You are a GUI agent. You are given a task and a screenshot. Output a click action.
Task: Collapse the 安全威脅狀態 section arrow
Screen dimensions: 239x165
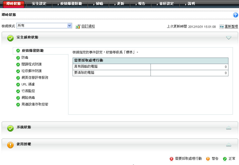point(229,38)
